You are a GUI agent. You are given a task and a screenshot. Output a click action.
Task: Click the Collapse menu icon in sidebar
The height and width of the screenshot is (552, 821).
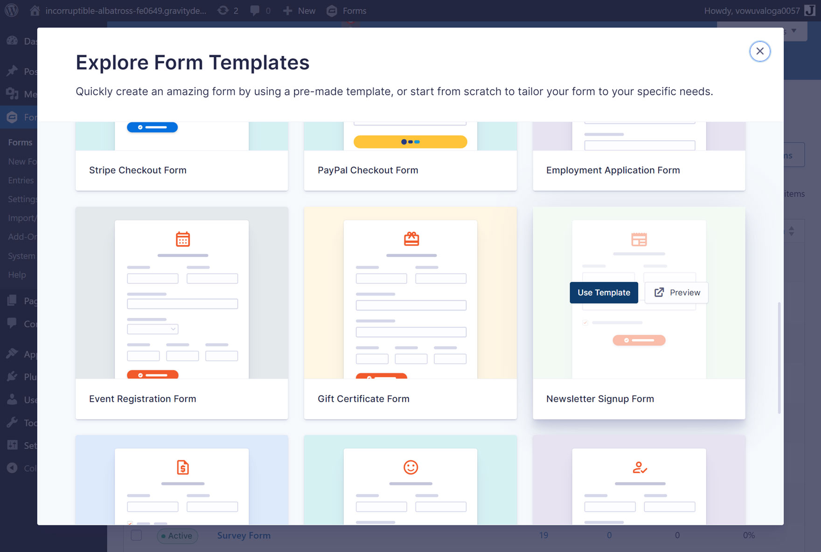(x=12, y=468)
